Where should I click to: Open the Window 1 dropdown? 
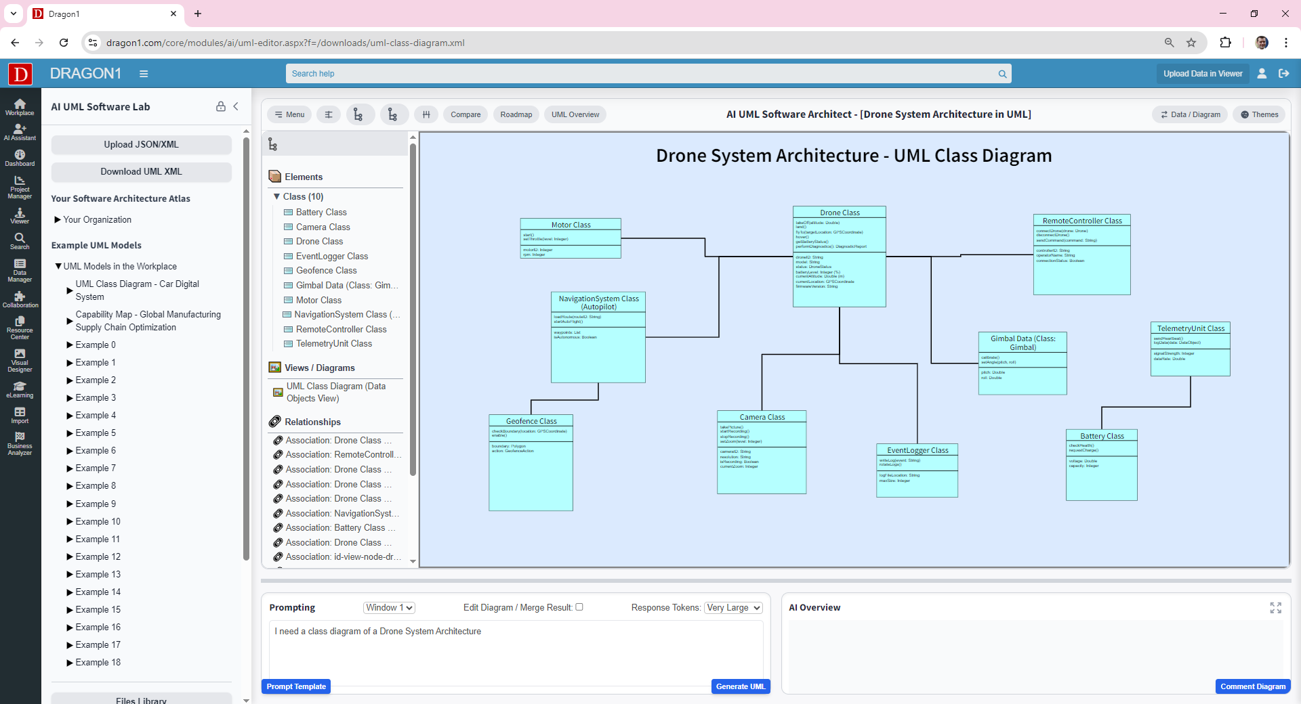point(388,607)
